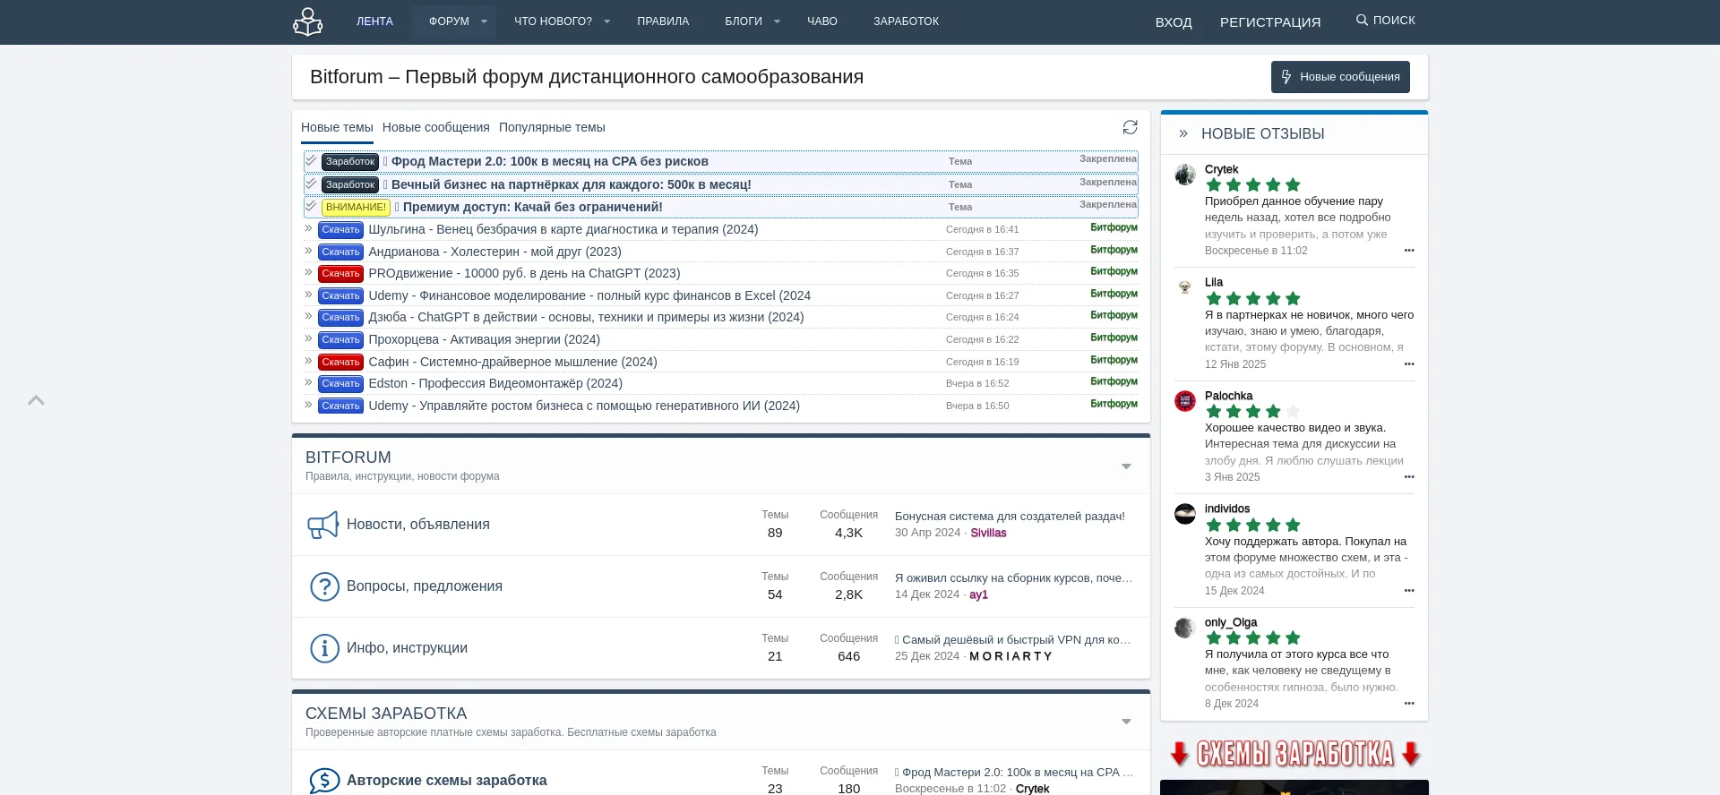Open topic Edston - Профессия Видеомонтажёр
This screenshot has width=1720, height=795.
495,383
